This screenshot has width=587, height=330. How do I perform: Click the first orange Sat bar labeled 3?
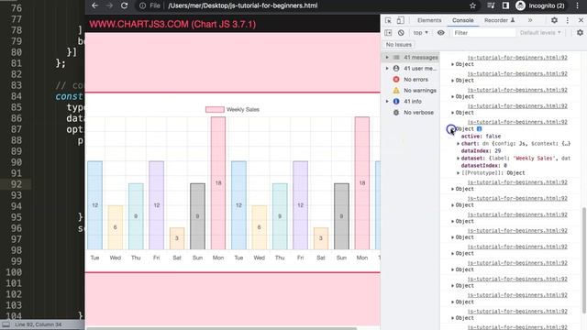point(177,238)
